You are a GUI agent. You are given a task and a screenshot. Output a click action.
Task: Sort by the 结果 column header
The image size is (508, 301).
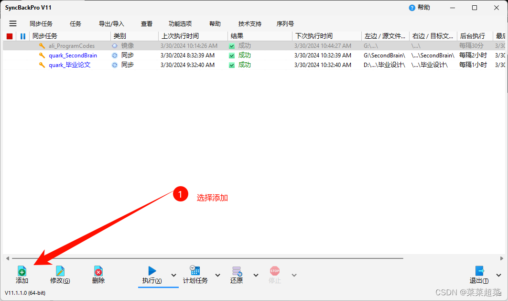[x=260, y=36]
